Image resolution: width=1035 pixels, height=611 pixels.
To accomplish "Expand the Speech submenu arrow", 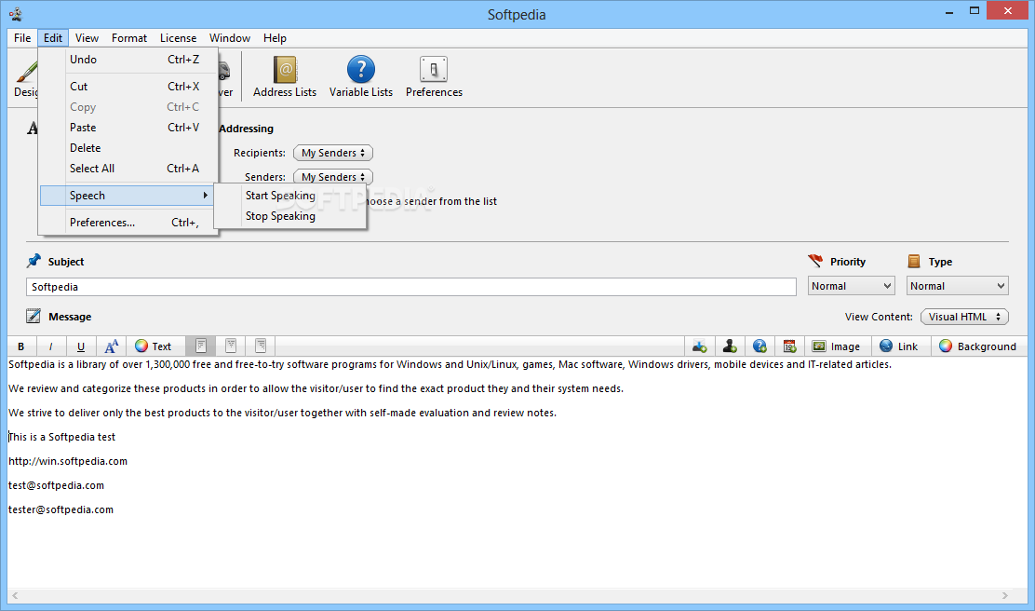I will click(x=206, y=196).
